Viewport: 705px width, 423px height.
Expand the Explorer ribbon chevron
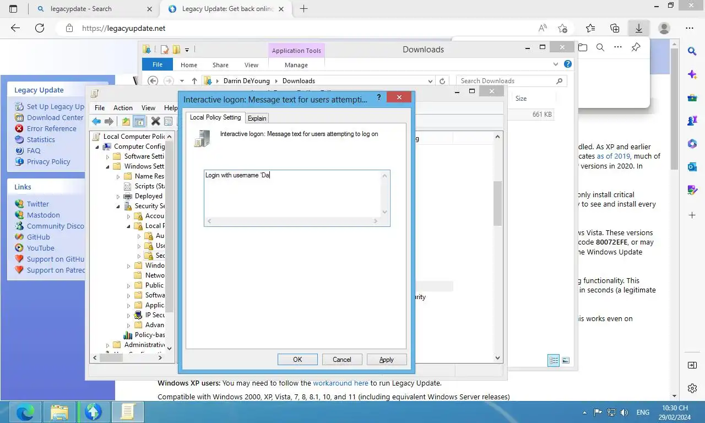(x=556, y=64)
